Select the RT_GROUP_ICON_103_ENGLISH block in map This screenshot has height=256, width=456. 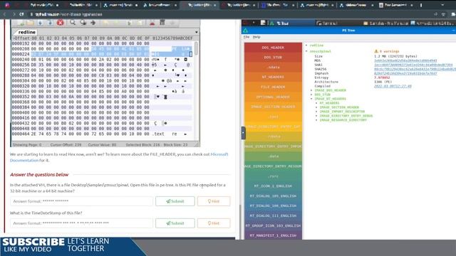click(273, 225)
